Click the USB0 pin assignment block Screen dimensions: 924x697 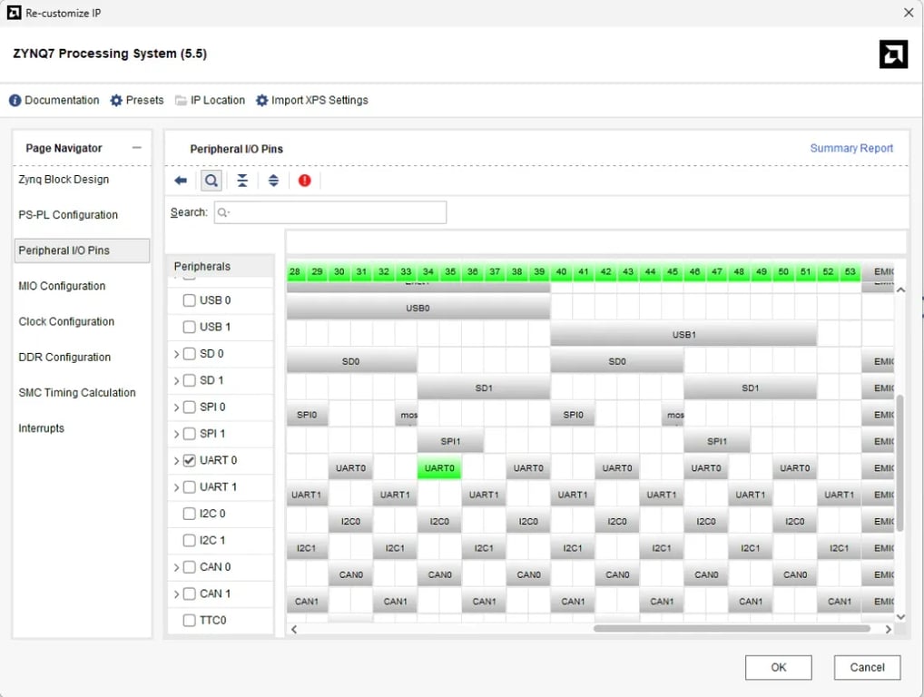click(418, 309)
